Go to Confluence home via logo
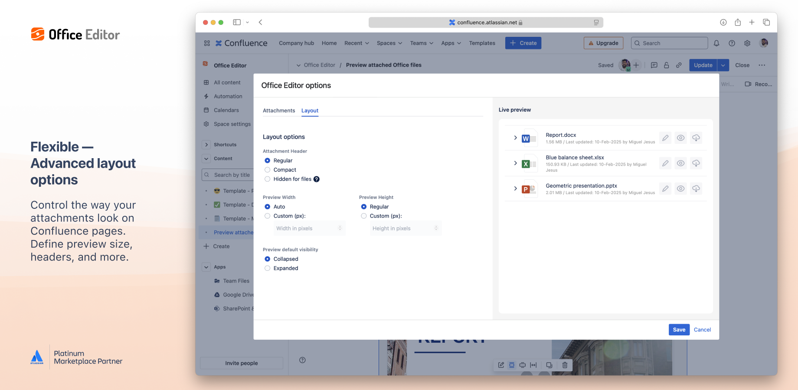This screenshot has height=390, width=798. (x=242, y=43)
